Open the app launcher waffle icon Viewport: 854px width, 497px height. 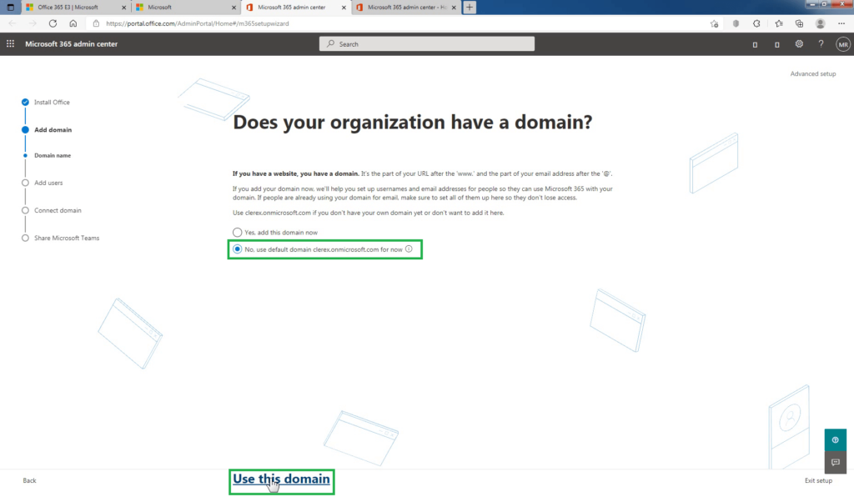[x=10, y=43]
